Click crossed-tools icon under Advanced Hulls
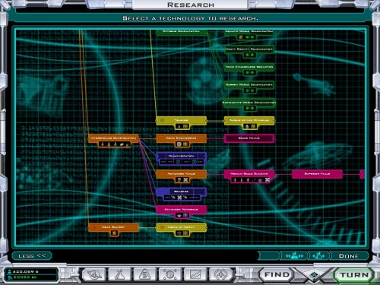The image size is (380, 285). pyautogui.click(x=185, y=180)
